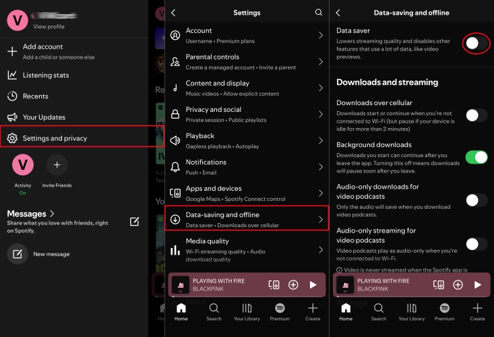Add song to library in Data-saving mini player
This screenshot has width=494, height=337.
point(458,284)
